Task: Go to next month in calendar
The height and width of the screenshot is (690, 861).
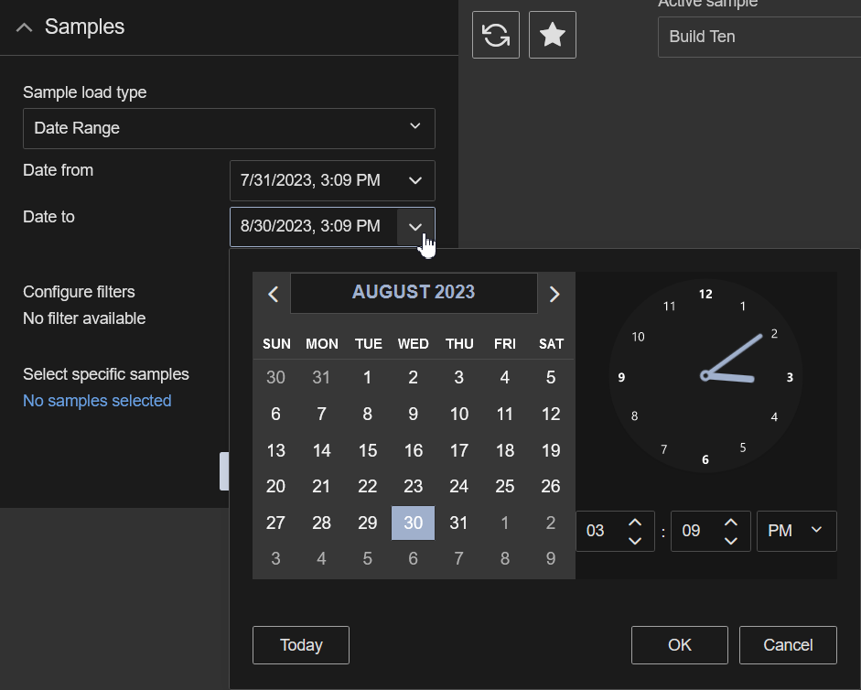Action: coord(554,294)
